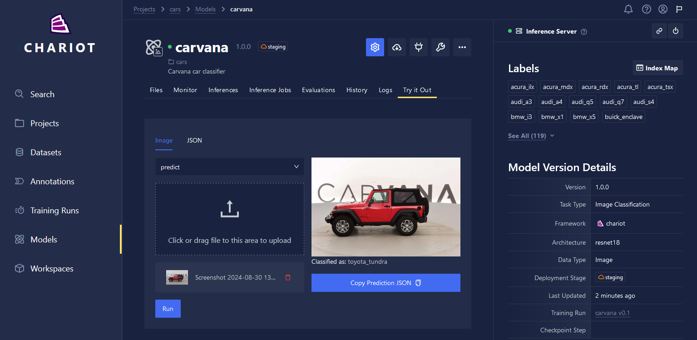Image resolution: width=697 pixels, height=340 pixels.
Task: Click the plug connection icon button
Action: (x=419, y=47)
